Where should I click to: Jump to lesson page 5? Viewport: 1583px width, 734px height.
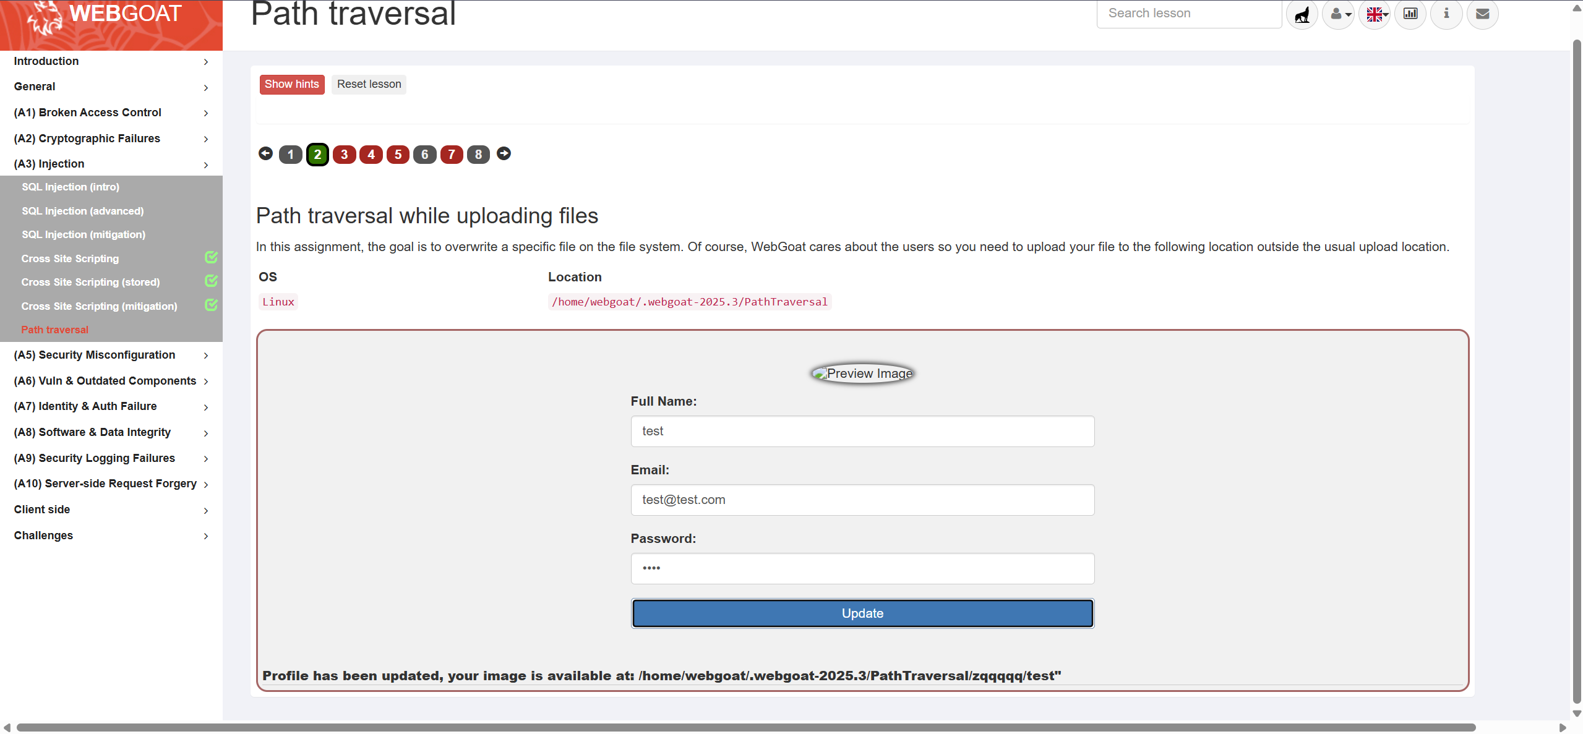coord(398,155)
